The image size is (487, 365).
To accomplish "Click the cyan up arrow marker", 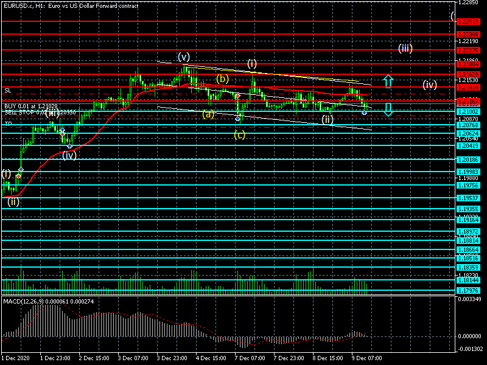I will [x=388, y=81].
